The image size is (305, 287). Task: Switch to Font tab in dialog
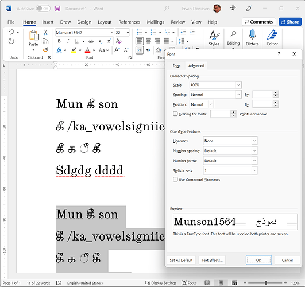176,66
